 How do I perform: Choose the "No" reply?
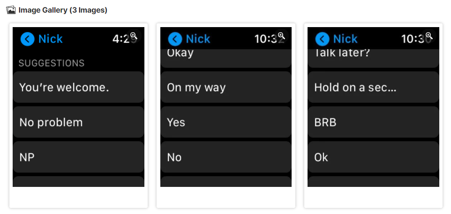[226, 157]
